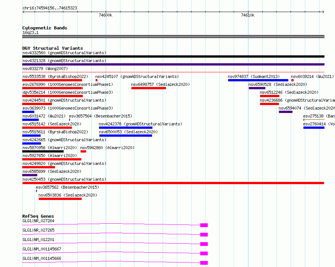Viewport: 335px width, 267px height.
Task: Select nsv4242665 gnomAD label
Action: [x=64, y=140]
